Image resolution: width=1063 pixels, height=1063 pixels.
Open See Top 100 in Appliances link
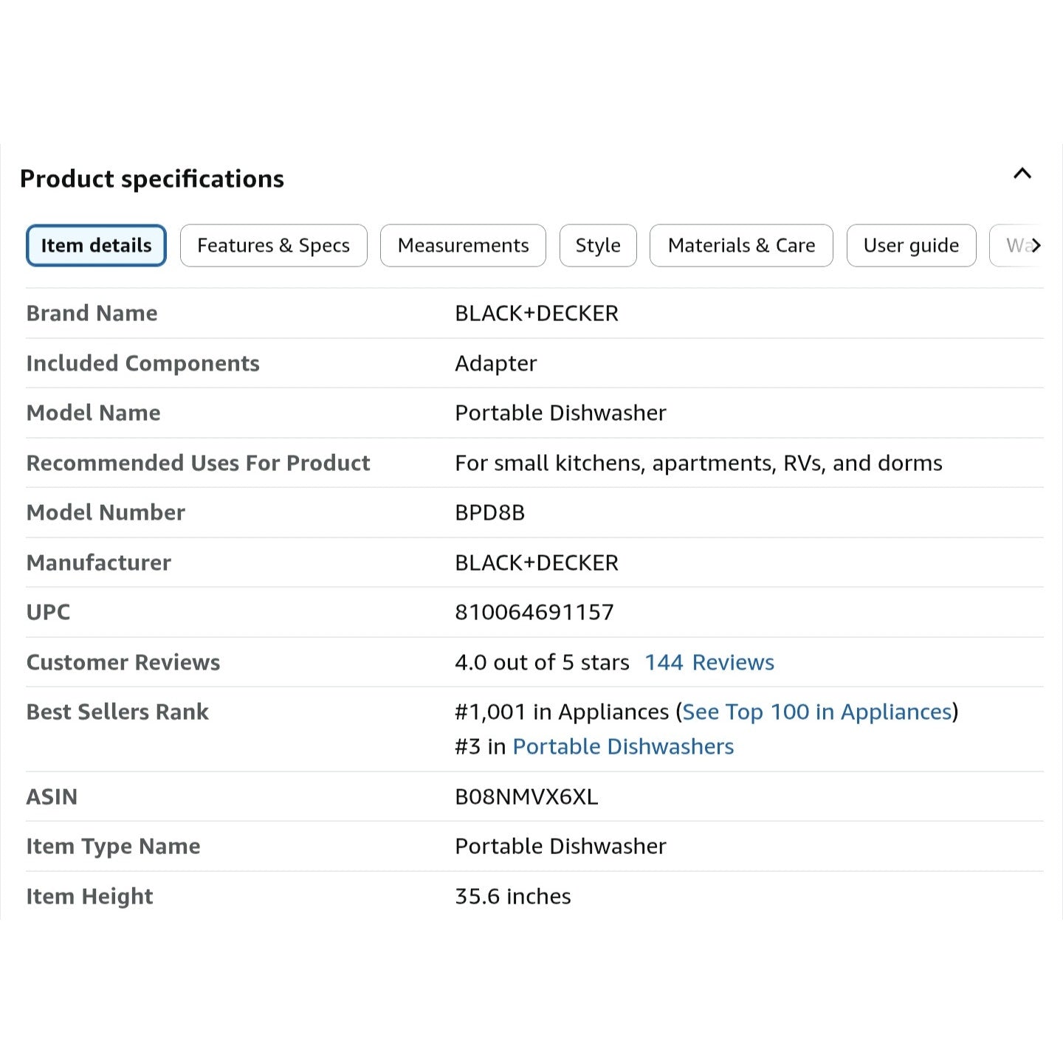point(817,712)
